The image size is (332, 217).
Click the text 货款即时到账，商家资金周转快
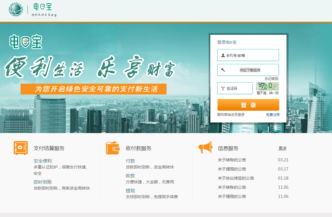point(62,188)
